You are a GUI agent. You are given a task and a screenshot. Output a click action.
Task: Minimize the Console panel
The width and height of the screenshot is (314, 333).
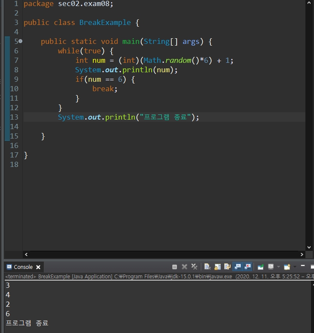pos(303,266)
